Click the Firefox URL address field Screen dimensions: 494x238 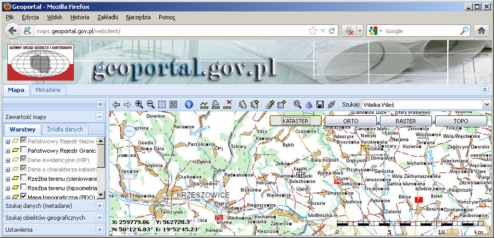[170, 31]
